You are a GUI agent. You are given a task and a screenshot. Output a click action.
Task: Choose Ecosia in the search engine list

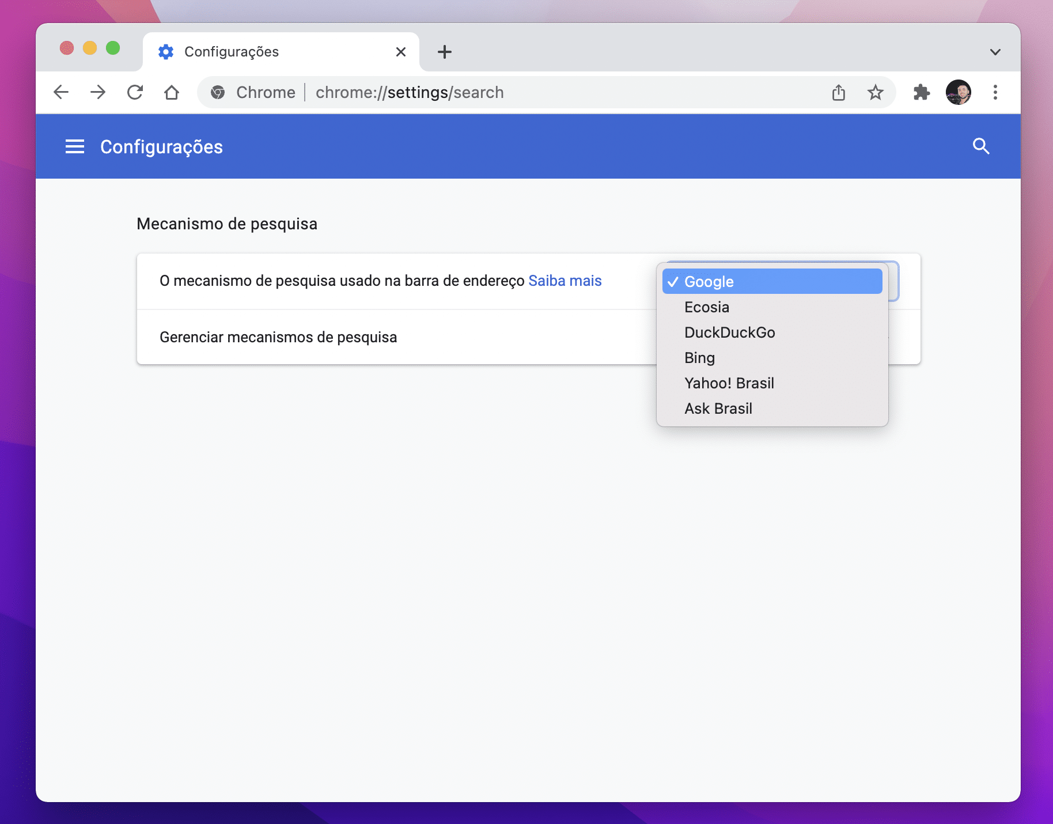pyautogui.click(x=772, y=307)
